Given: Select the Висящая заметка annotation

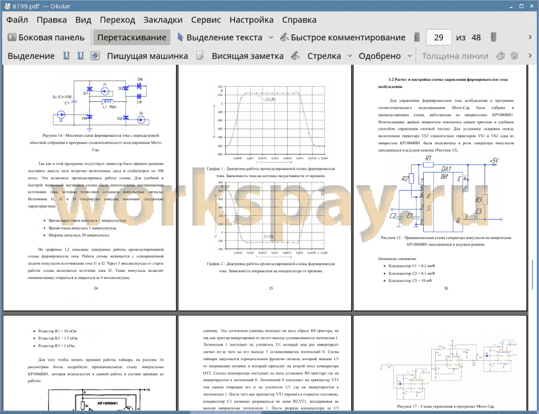Looking at the screenshot, I should click(247, 56).
